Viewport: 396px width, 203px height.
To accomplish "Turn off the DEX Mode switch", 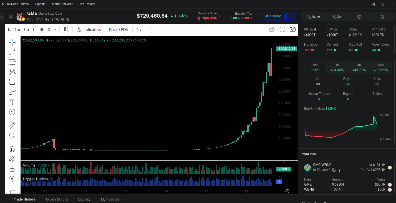I will pos(288,16).
